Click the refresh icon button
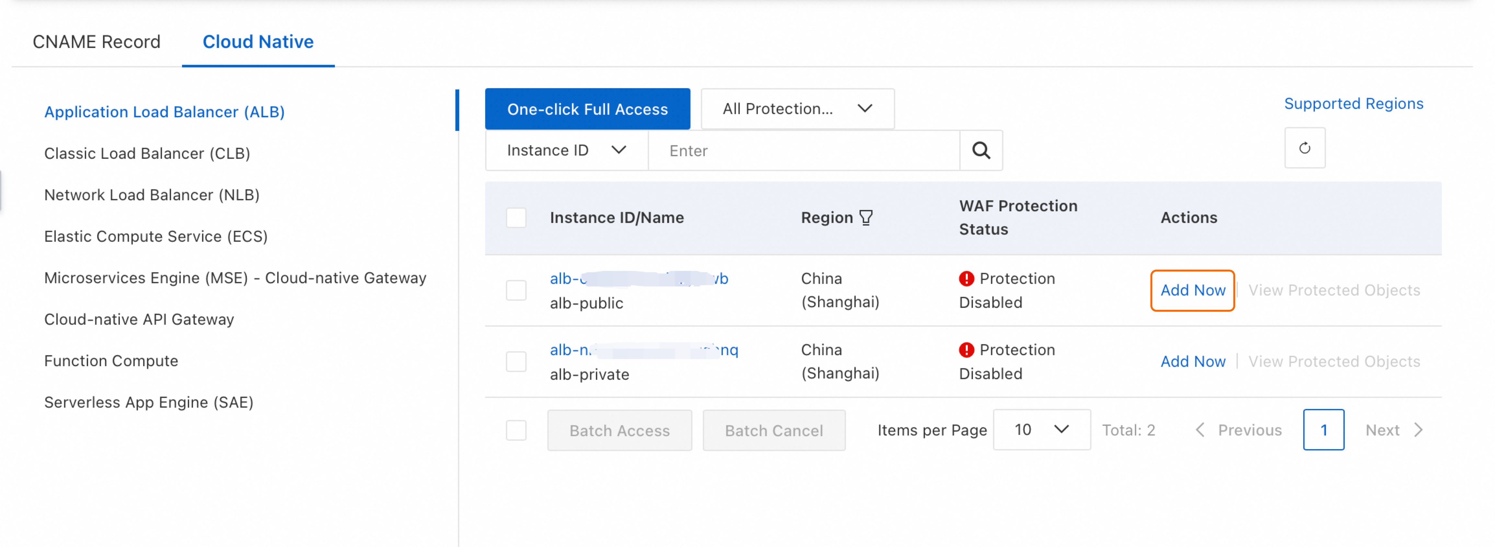Viewport: 1495px width, 547px height. [1304, 148]
